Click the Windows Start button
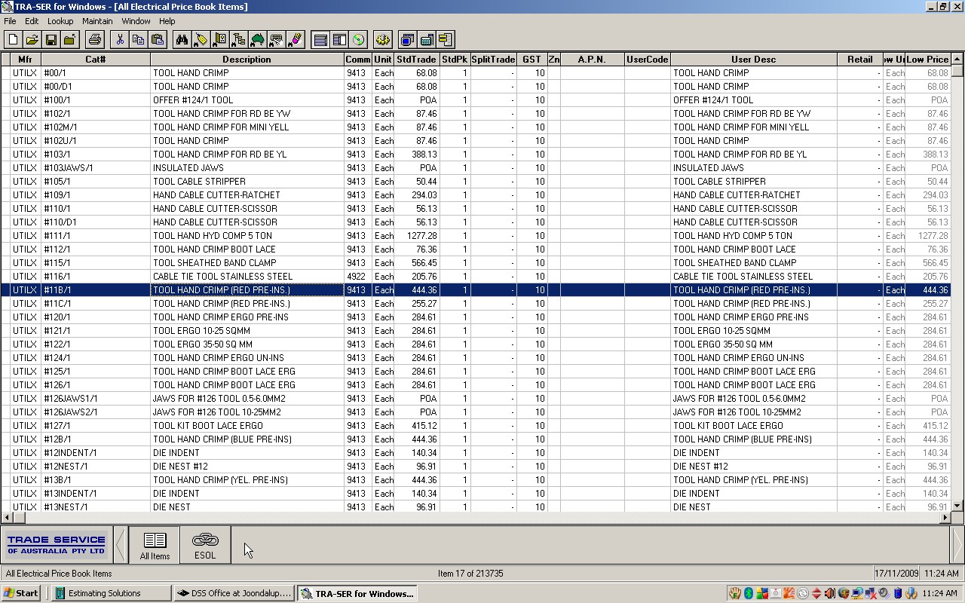The image size is (965, 603). 21,593
